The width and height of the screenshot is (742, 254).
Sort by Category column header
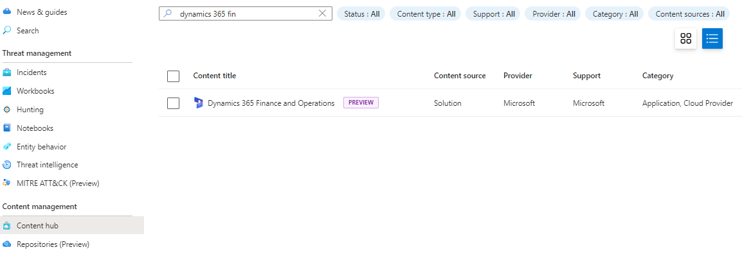657,76
